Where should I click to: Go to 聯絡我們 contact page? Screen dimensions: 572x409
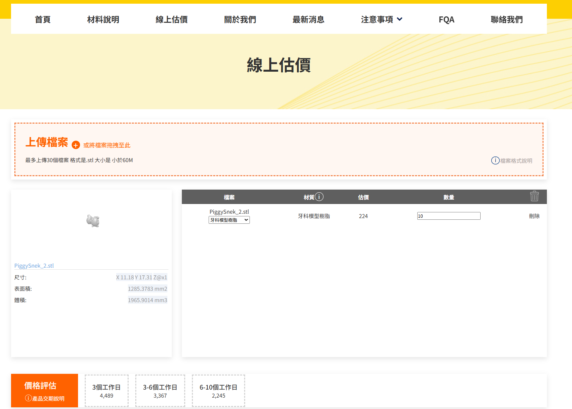tap(506, 19)
